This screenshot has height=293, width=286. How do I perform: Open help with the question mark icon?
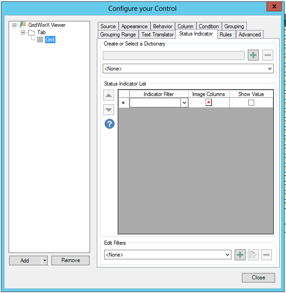[109, 124]
